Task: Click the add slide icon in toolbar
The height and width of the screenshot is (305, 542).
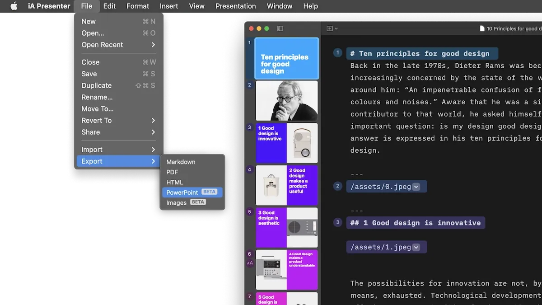Action: 330,28
